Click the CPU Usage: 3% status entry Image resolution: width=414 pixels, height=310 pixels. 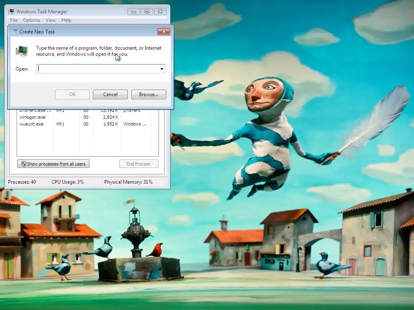68,182
